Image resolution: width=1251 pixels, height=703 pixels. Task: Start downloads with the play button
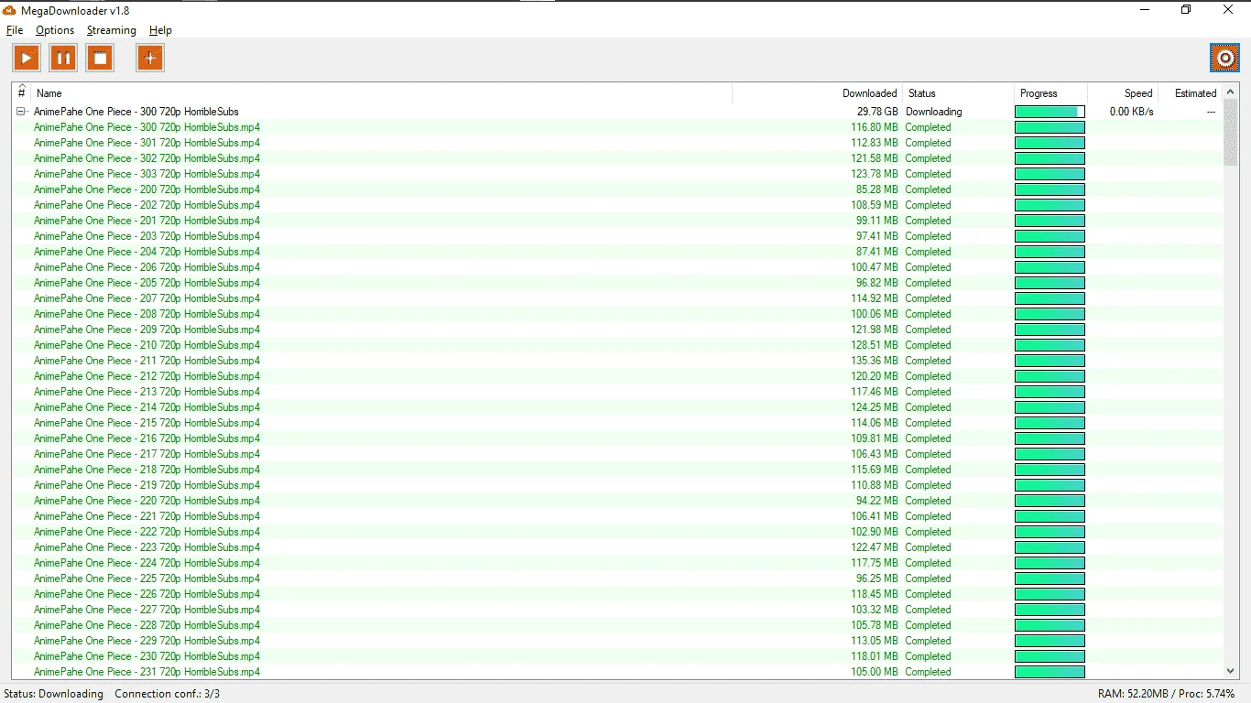tap(27, 59)
